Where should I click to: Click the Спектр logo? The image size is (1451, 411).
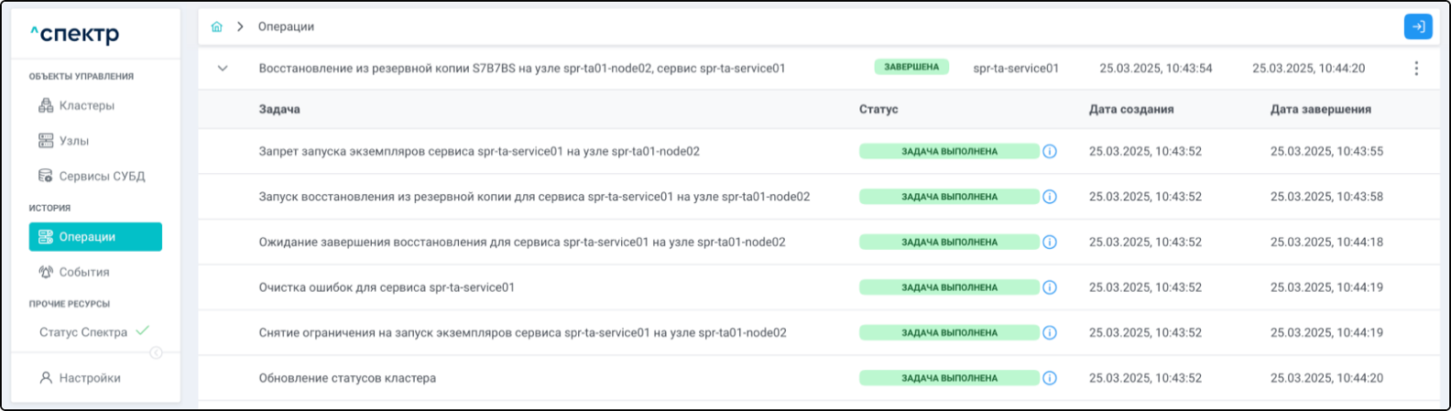point(74,35)
